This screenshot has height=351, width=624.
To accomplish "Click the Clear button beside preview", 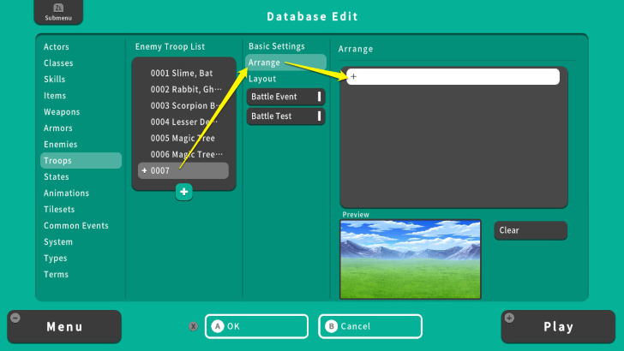I will click(530, 230).
